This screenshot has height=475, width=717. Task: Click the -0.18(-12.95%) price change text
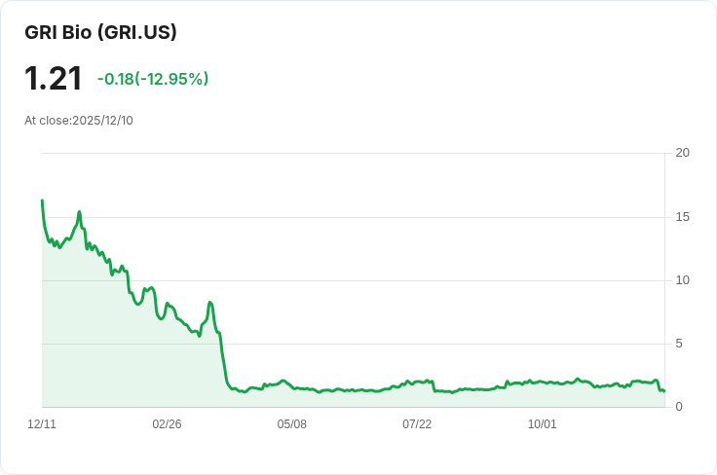click(x=153, y=79)
